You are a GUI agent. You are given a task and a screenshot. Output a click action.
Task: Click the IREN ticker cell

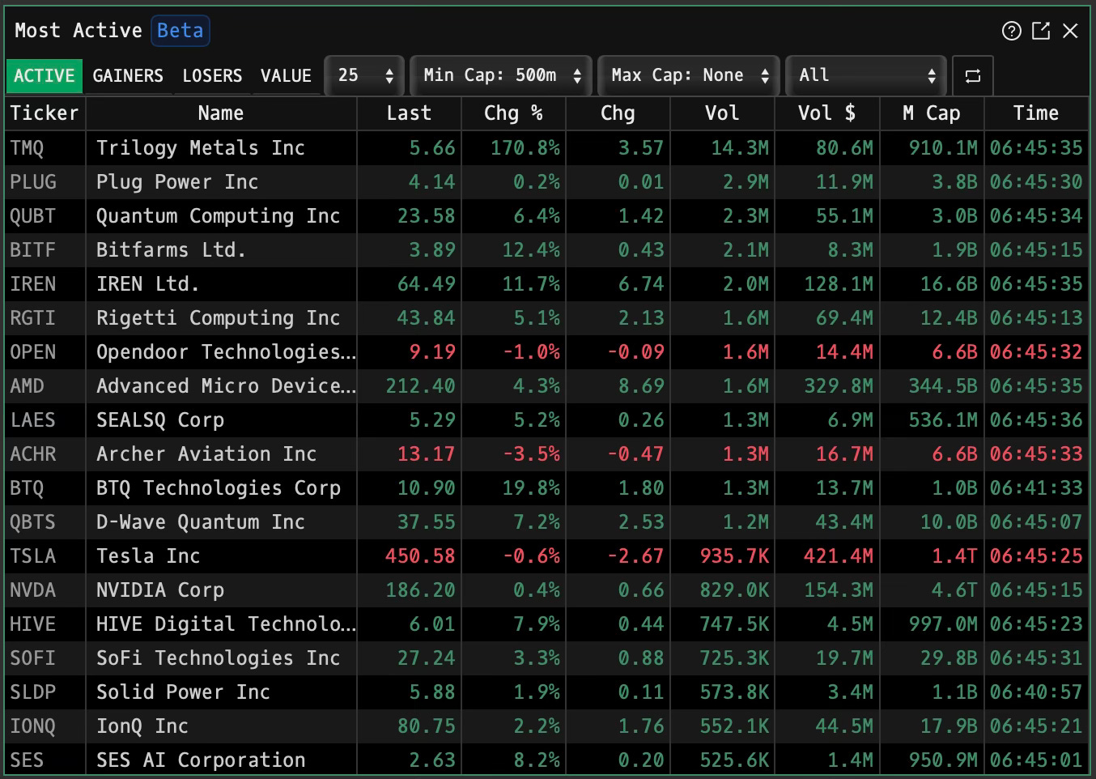point(45,284)
